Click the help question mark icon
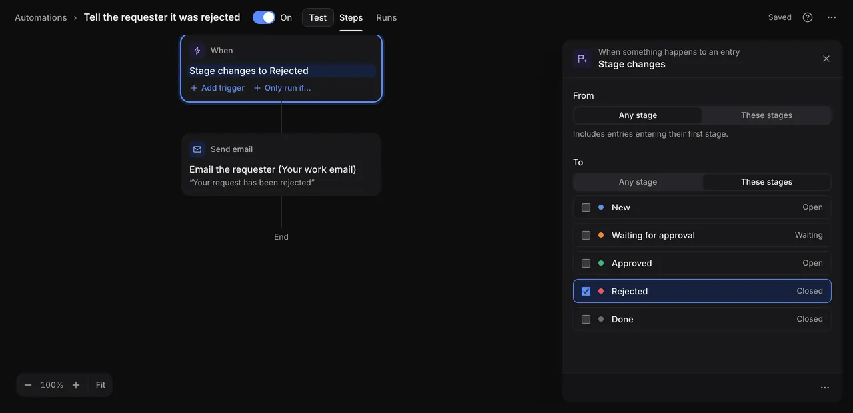853x413 pixels. [x=808, y=17]
